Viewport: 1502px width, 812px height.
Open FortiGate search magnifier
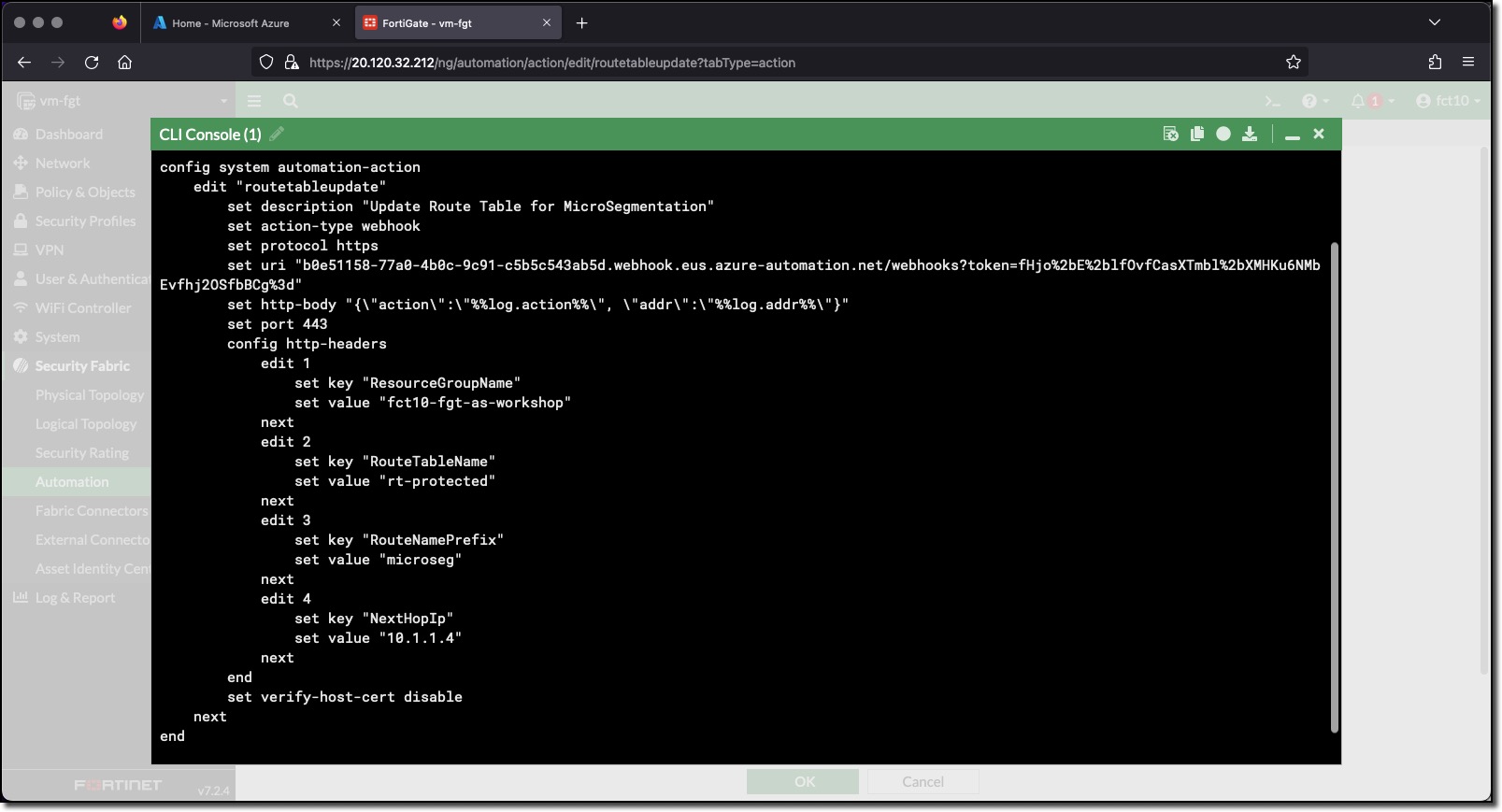(x=291, y=101)
